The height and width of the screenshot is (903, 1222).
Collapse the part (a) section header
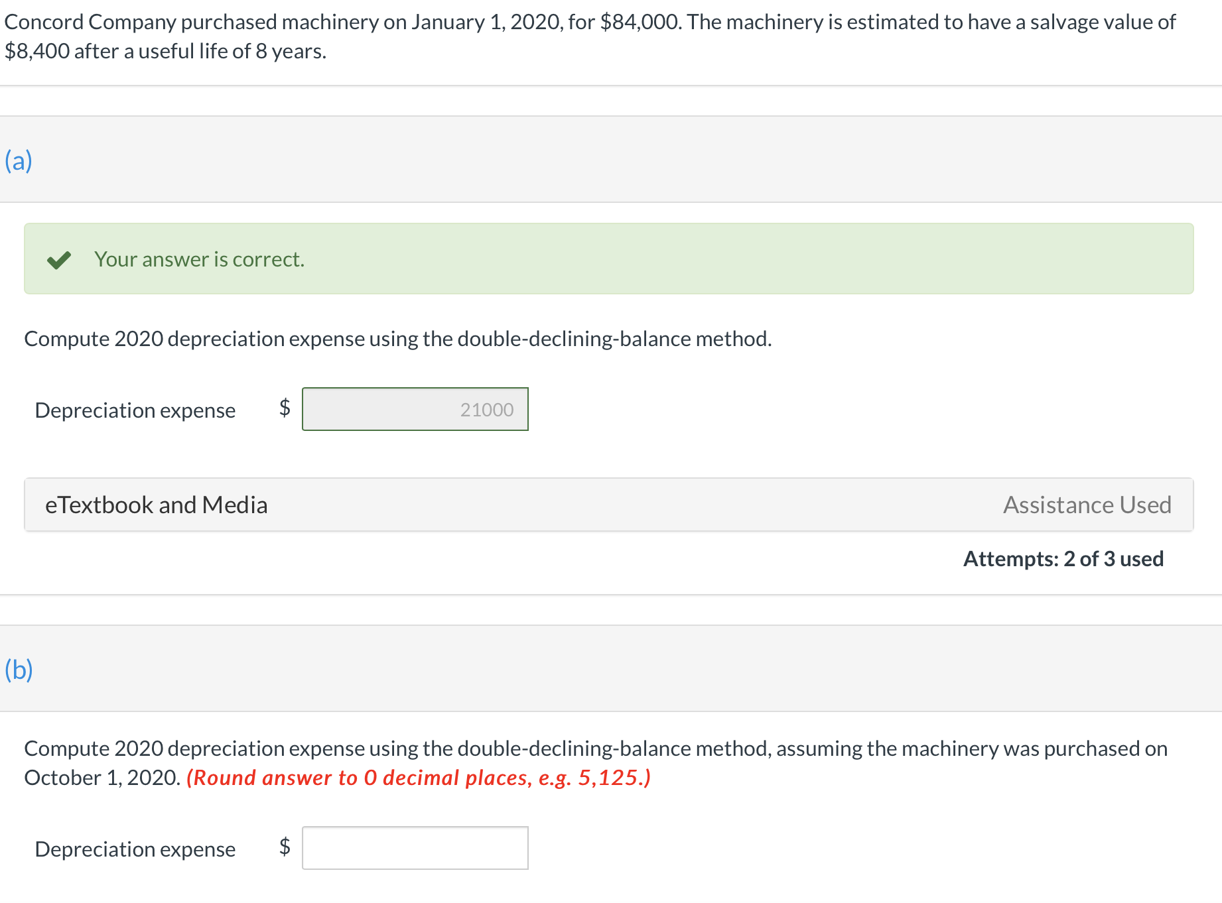(19, 160)
